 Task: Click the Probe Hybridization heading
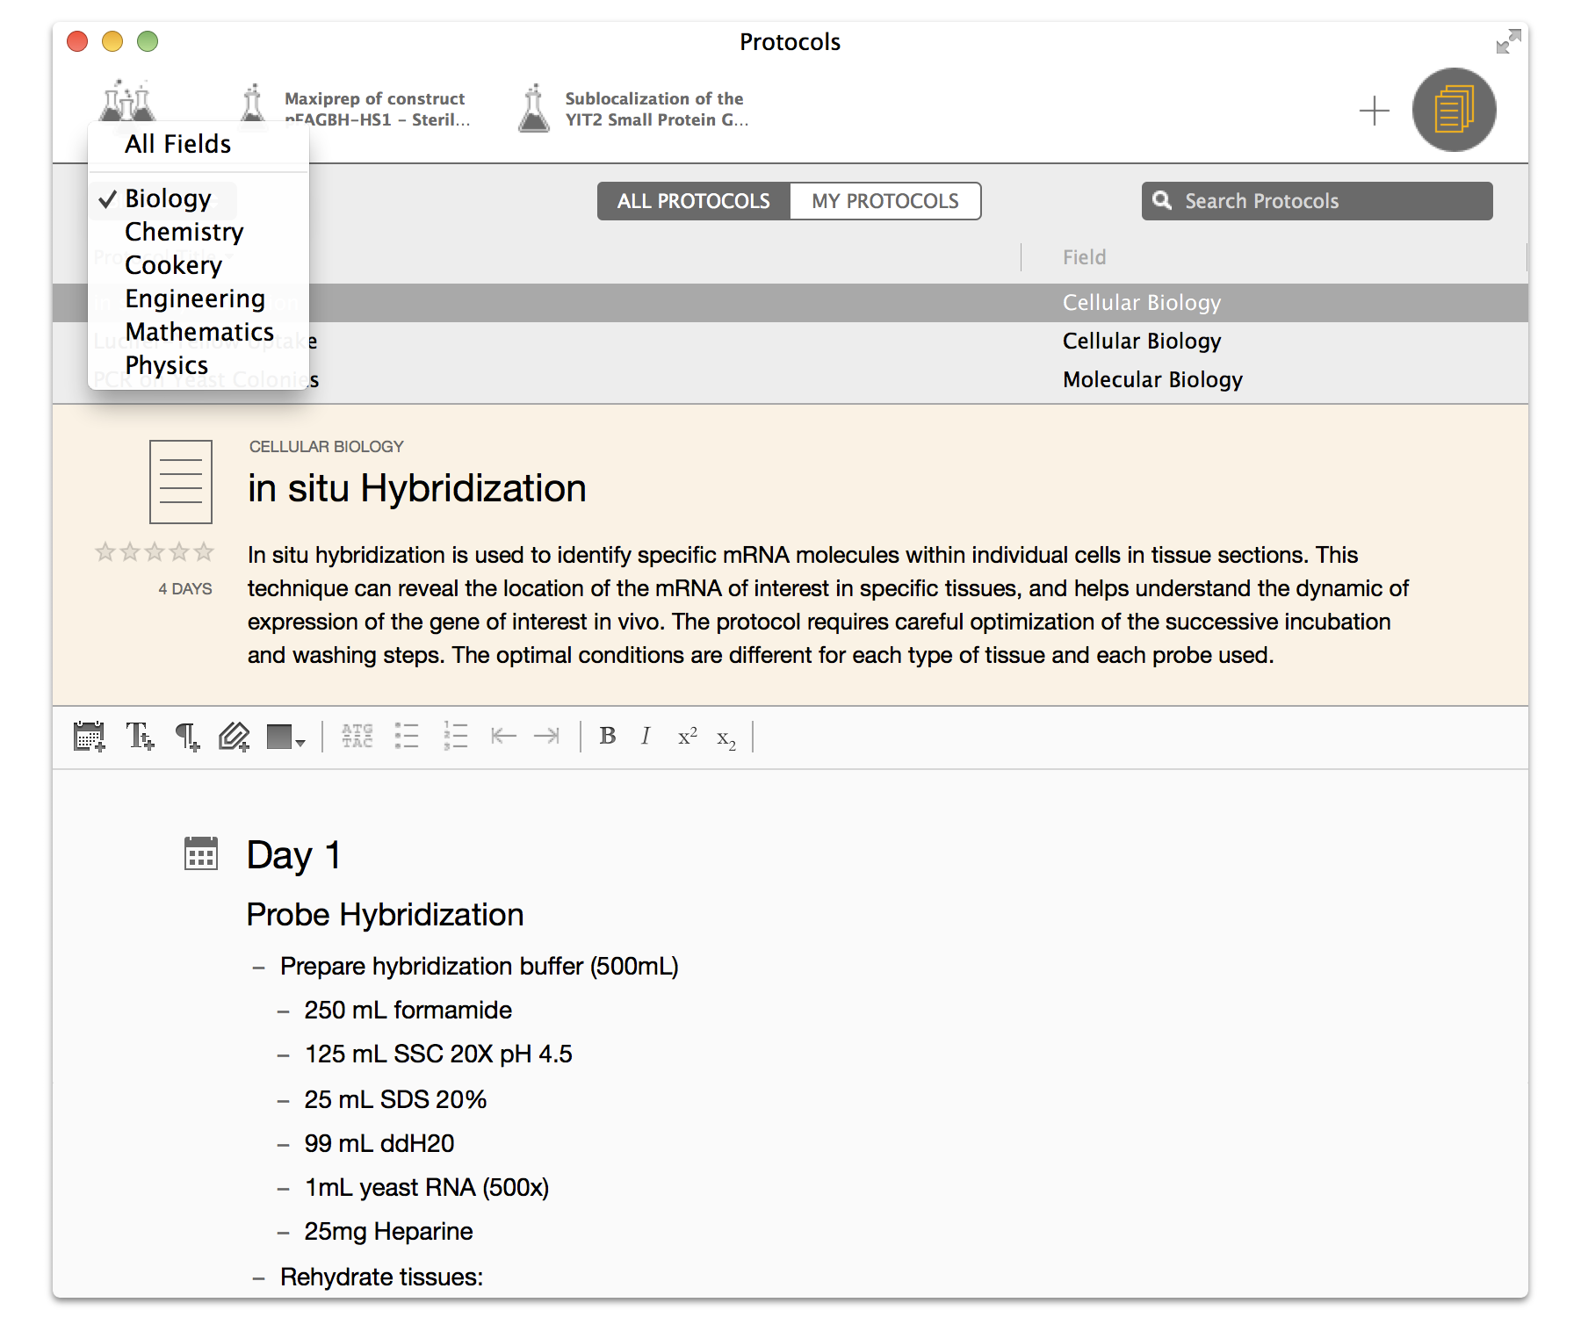coord(385,915)
